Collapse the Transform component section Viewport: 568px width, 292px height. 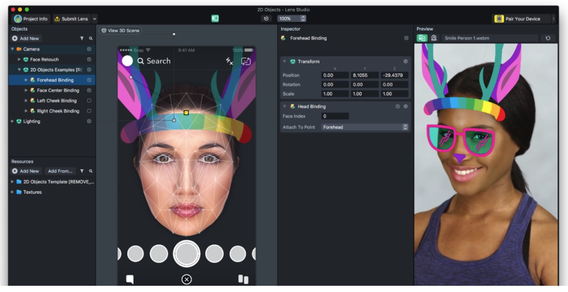[x=284, y=62]
